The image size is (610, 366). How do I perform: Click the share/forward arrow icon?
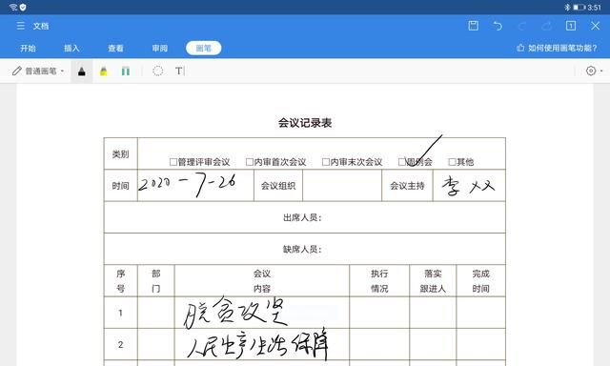(546, 26)
